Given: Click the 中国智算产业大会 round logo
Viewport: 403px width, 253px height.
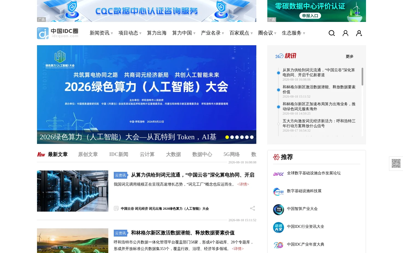Looking at the screenshot, I should (x=279, y=210).
